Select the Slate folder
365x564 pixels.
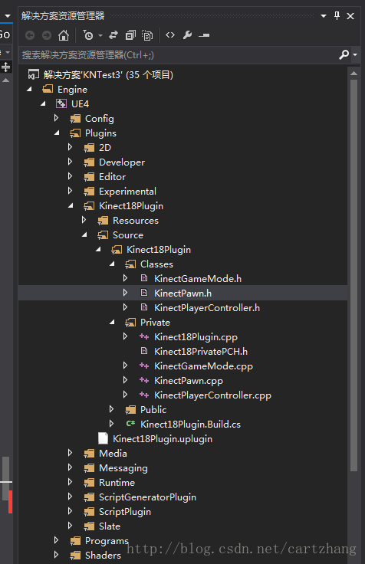pyautogui.click(x=110, y=526)
